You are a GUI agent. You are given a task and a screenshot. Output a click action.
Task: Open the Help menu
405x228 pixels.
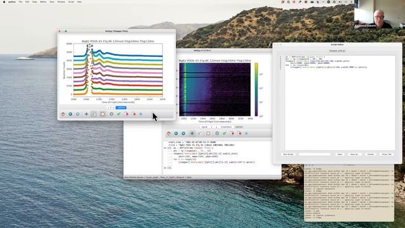point(80,2)
